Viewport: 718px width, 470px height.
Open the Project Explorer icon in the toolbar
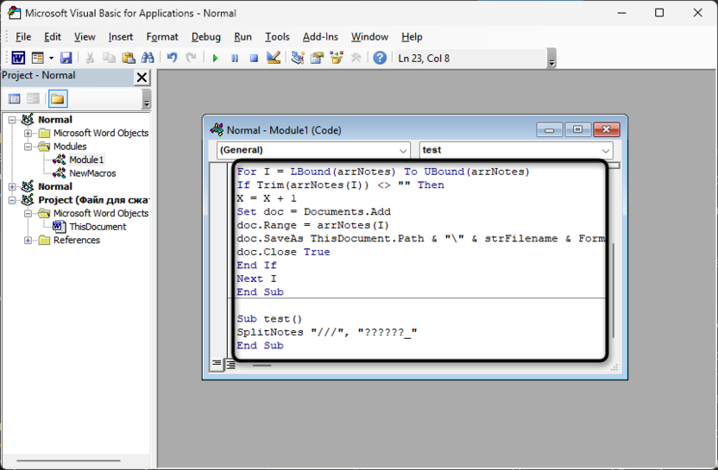pos(298,58)
